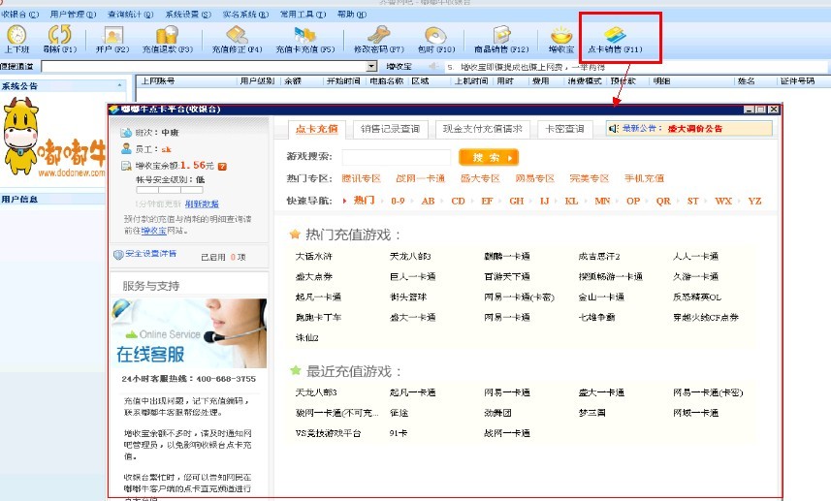Viewport: 831px width, 501px height.
Task: Click the 增收宝 gold ingot toolbar icon
Action: [x=561, y=36]
